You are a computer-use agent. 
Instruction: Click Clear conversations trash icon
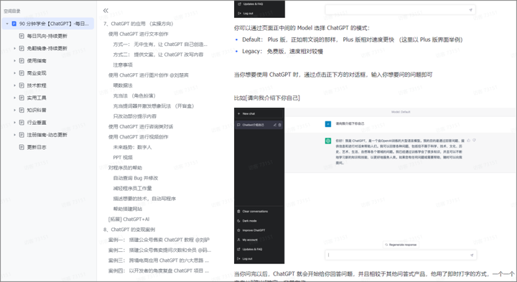click(238, 212)
